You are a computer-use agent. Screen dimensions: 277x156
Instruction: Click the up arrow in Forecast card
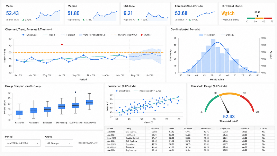pyautogui.click(x=190, y=20)
